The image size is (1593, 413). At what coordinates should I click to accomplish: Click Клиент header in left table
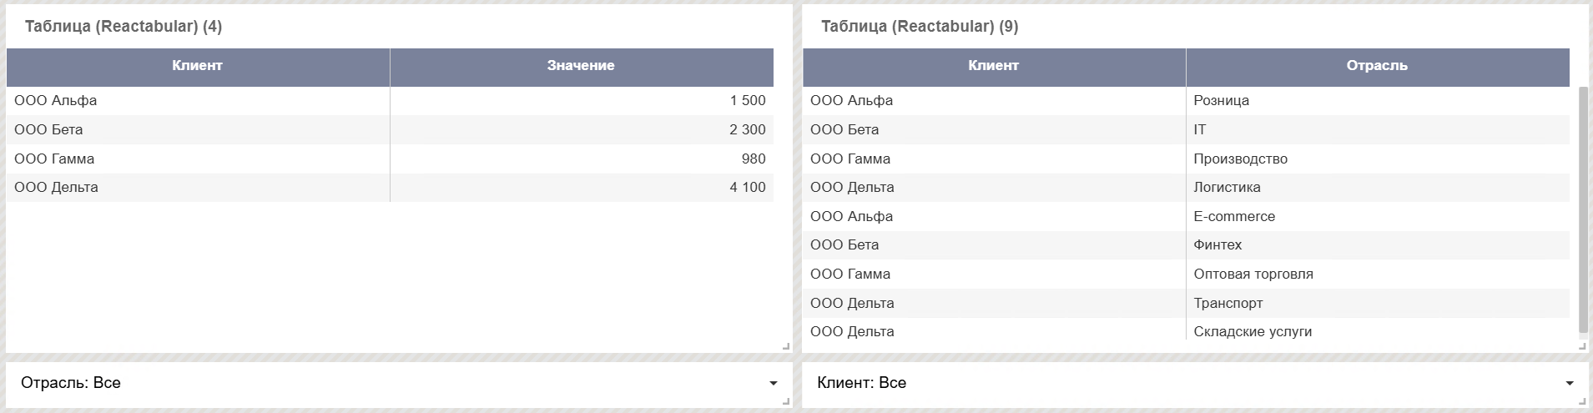198,67
